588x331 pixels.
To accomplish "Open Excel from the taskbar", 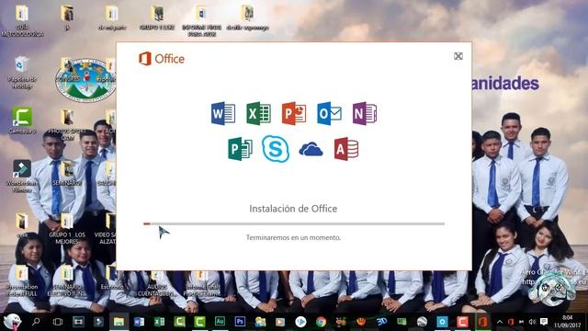I will (159, 322).
